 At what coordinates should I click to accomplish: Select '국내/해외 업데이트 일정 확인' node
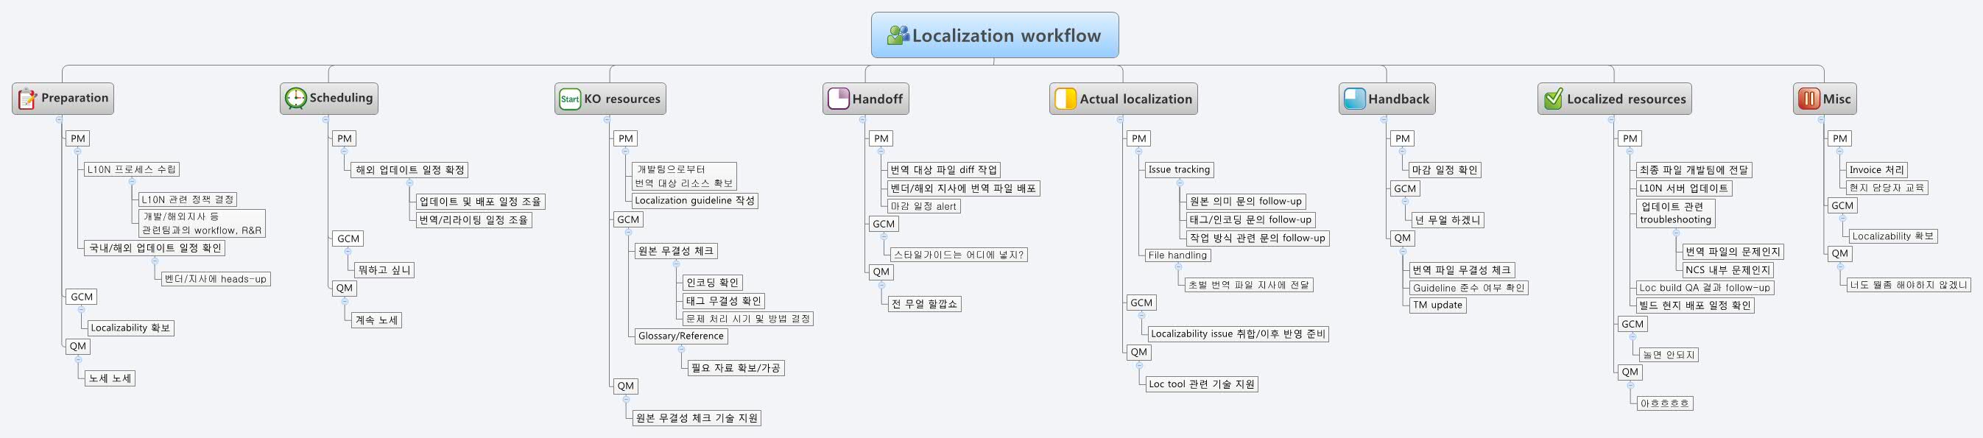(x=155, y=248)
